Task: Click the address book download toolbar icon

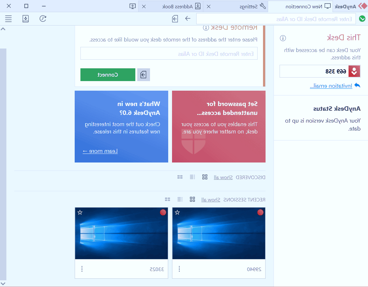Action: [x=26, y=19]
